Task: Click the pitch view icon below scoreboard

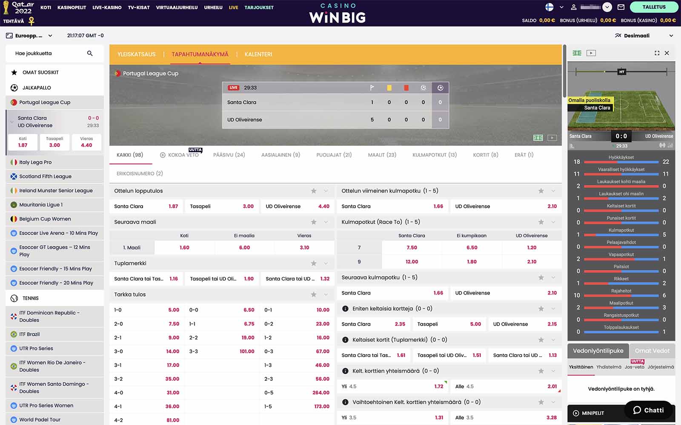Action: click(538, 138)
